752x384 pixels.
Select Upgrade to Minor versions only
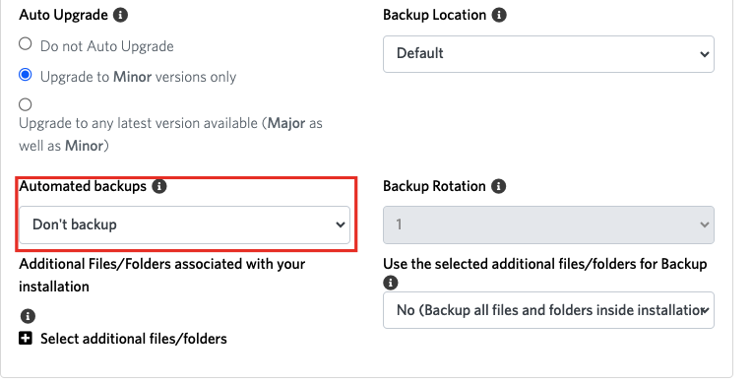(26, 75)
